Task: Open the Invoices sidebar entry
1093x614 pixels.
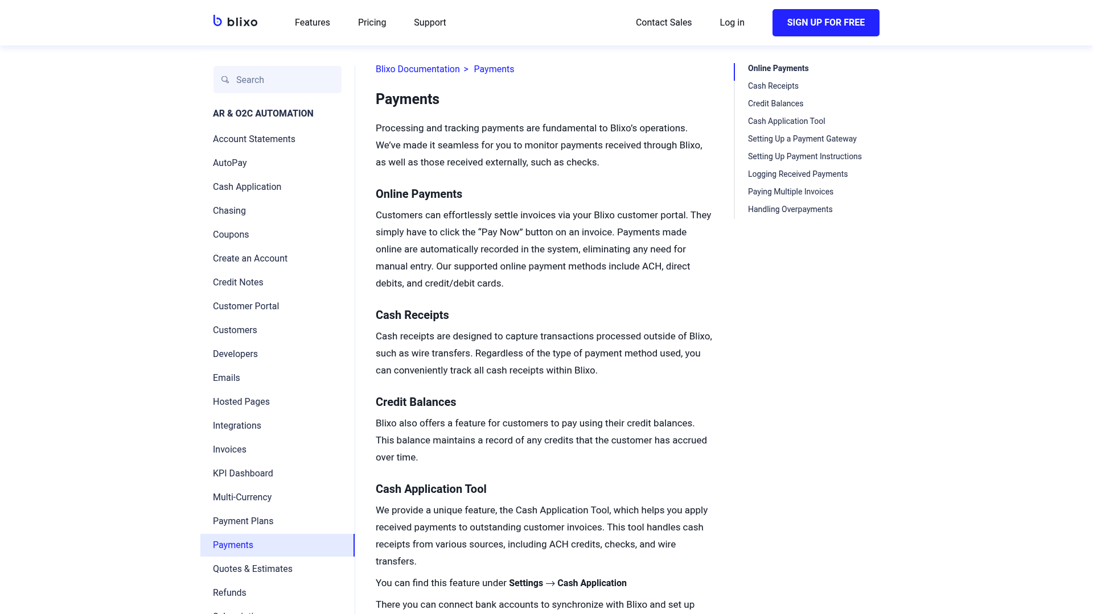Action: point(229,449)
